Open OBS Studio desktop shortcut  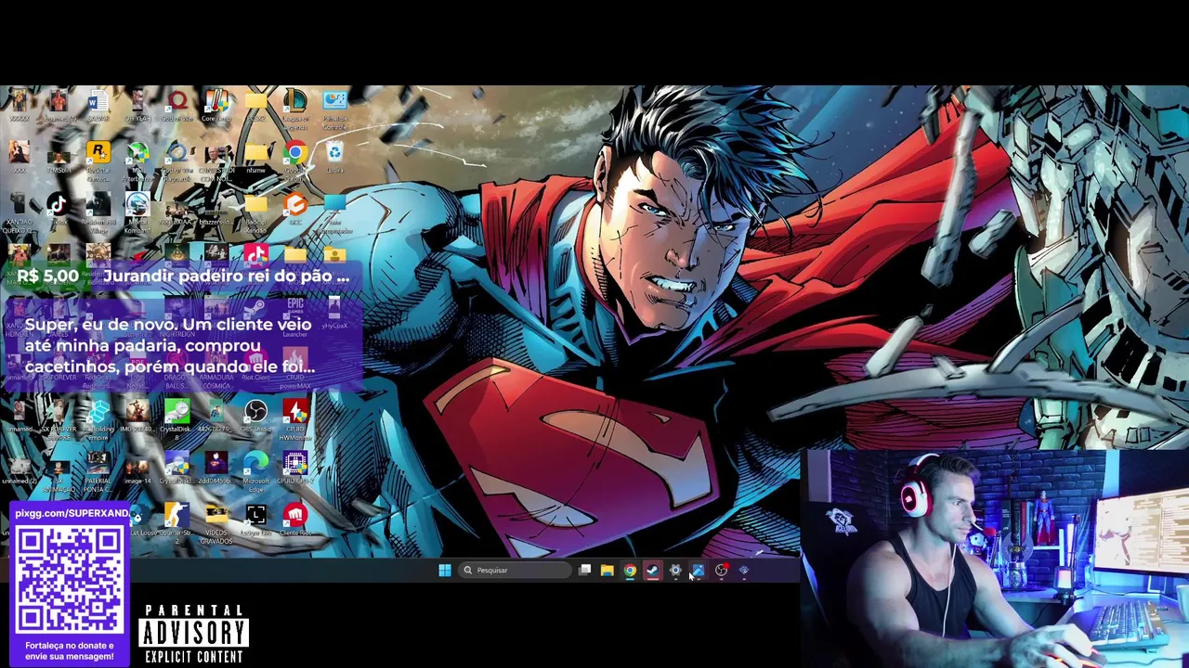tap(255, 417)
